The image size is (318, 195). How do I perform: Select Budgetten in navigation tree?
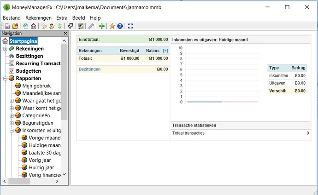pyautogui.click(x=29, y=71)
